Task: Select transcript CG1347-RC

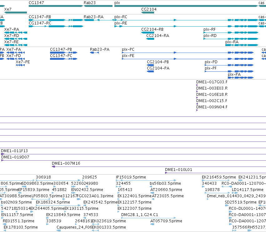Action: click(56, 26)
